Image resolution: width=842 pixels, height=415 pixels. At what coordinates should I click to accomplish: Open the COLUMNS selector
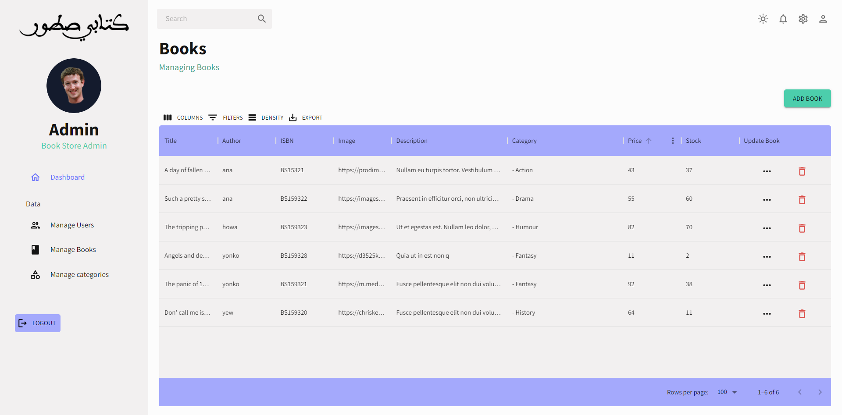click(x=183, y=117)
